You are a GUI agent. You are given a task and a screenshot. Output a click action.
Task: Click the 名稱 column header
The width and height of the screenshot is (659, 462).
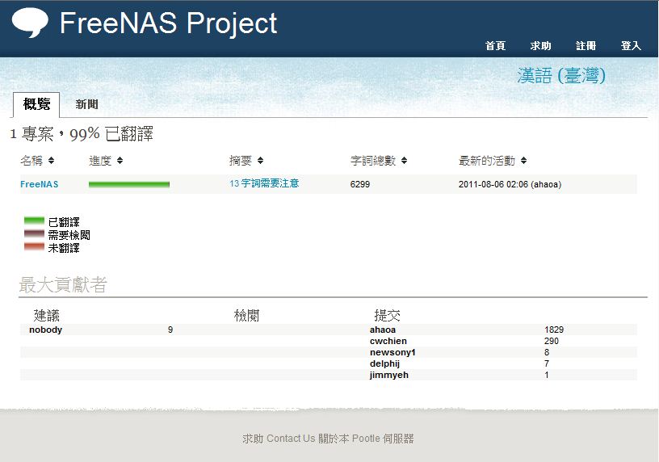31,161
